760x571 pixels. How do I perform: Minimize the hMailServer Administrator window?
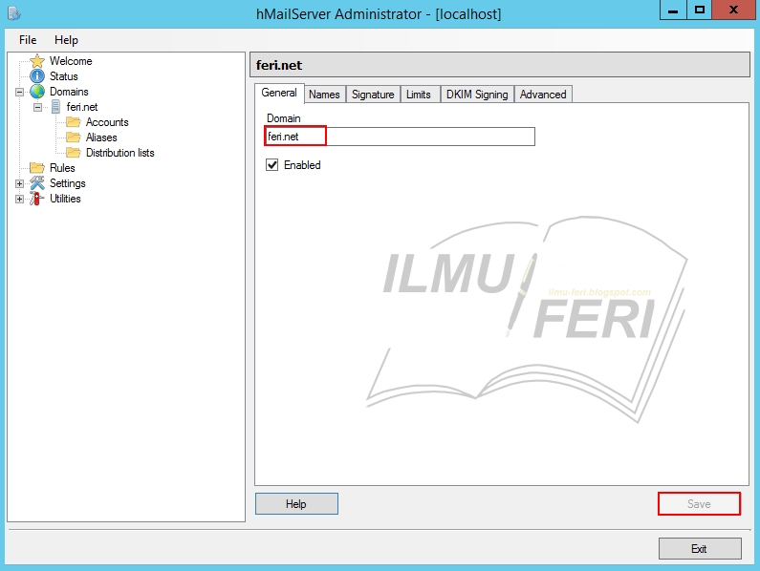673,10
